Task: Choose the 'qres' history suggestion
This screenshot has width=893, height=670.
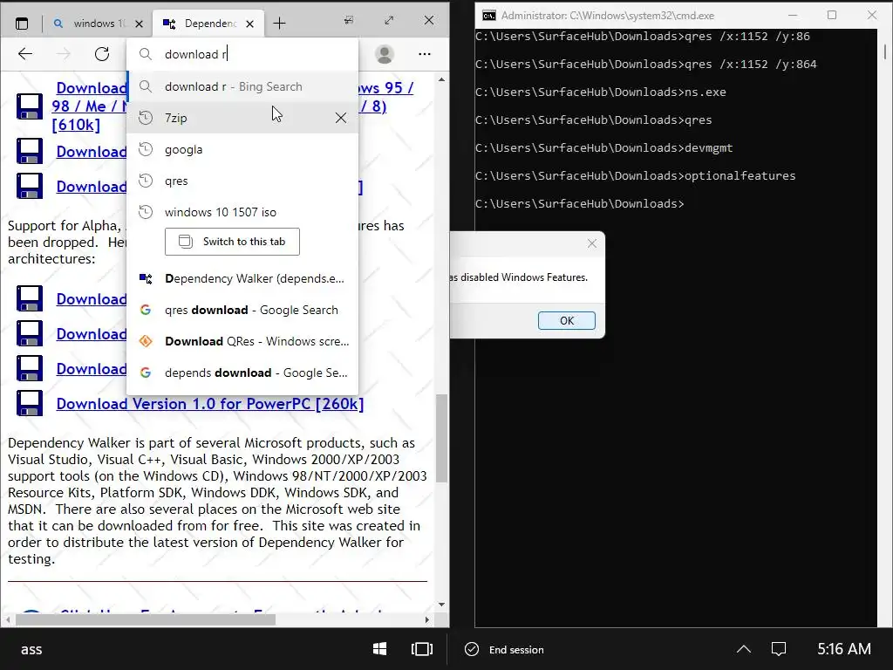Action: [242, 181]
